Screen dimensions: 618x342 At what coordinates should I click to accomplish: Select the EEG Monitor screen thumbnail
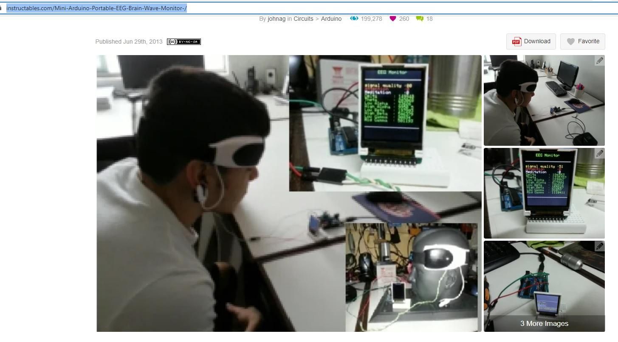[x=544, y=193]
